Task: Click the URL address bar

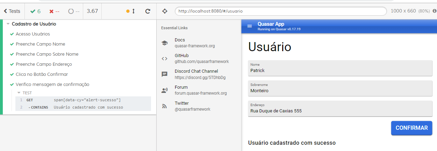Action: click(281, 11)
